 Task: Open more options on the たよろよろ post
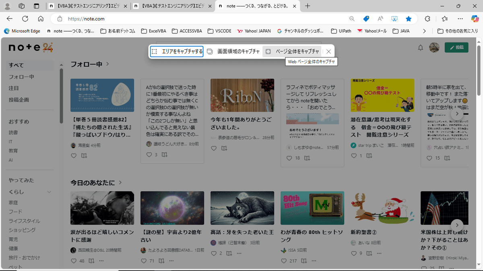click(x=171, y=261)
